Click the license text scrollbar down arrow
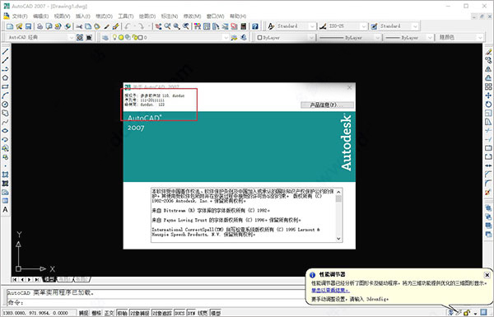This screenshot has height=317, width=494. coord(338,239)
